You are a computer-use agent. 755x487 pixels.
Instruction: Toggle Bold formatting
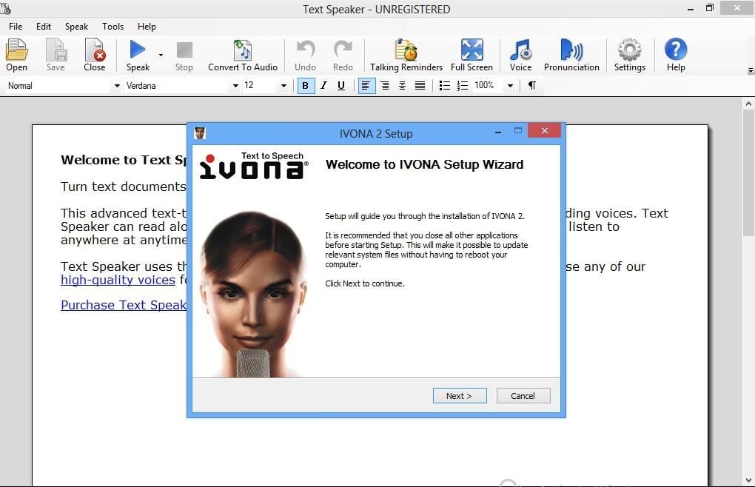(x=306, y=86)
